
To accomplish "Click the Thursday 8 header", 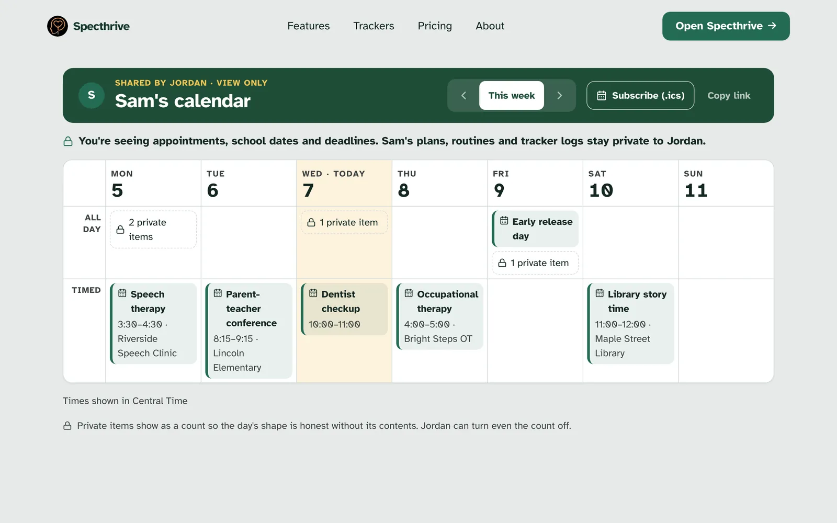I will [x=440, y=184].
